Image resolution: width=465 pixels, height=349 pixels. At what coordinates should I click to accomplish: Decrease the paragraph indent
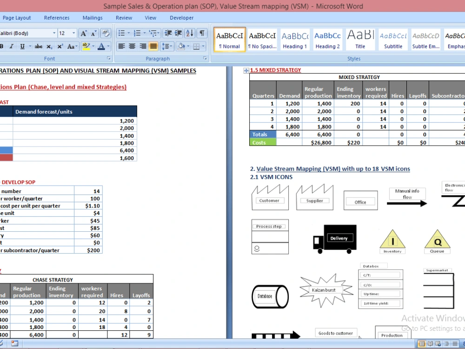[168, 33]
